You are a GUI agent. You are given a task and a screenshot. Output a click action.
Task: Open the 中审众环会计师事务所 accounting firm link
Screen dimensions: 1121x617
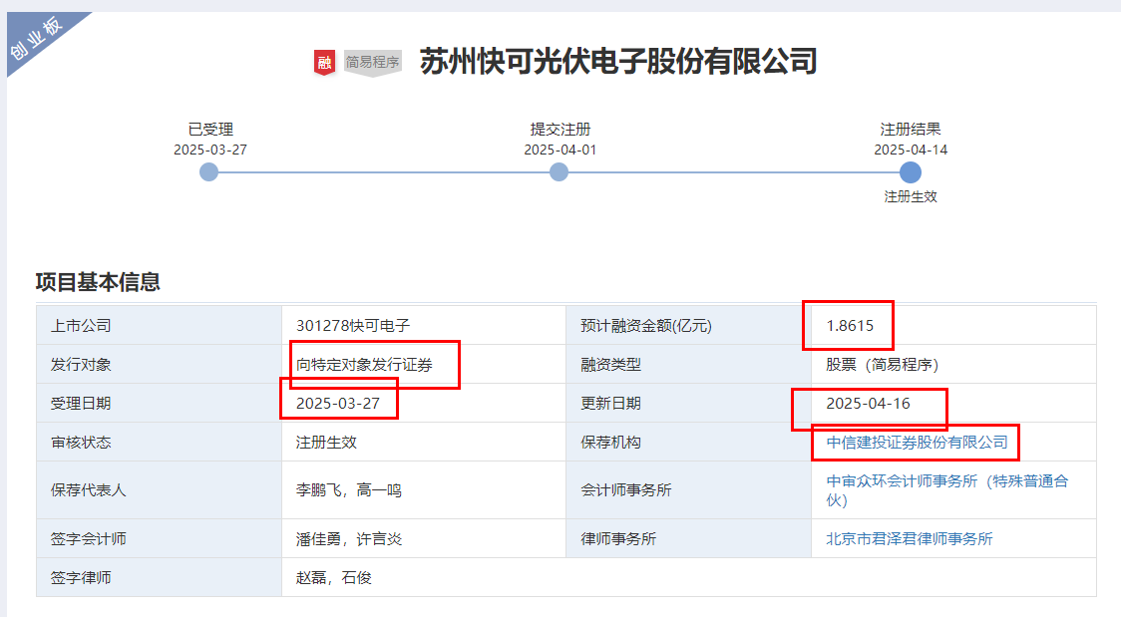(x=901, y=480)
